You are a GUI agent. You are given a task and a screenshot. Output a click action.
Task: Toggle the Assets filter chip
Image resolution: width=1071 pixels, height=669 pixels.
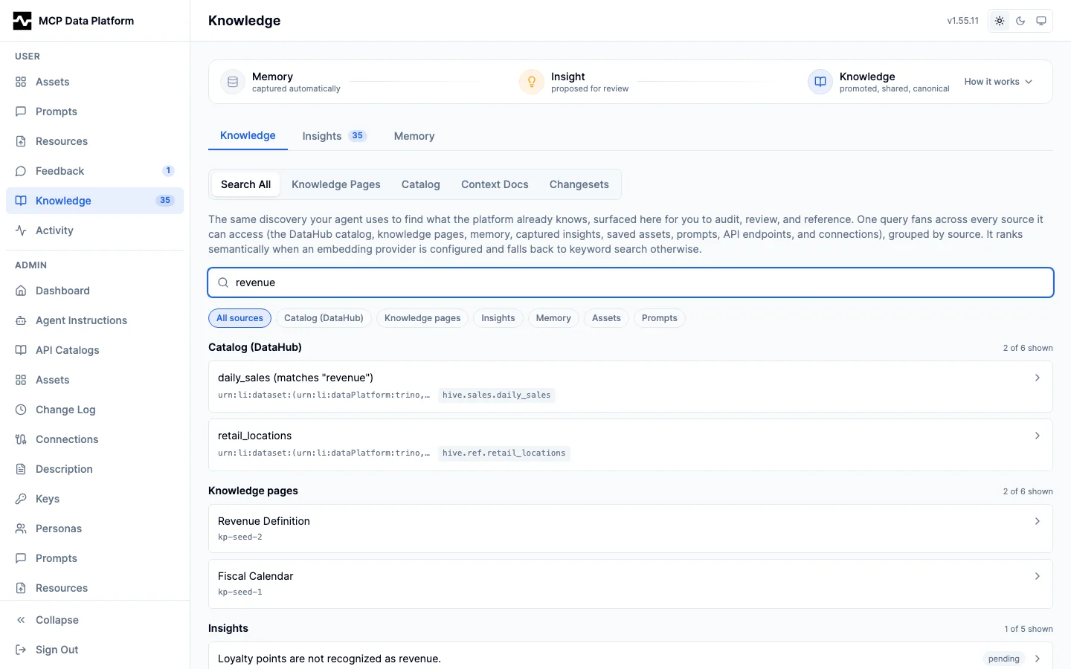click(x=606, y=318)
